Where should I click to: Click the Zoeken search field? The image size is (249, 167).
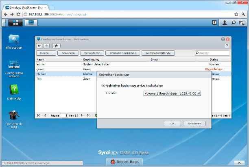212,53
